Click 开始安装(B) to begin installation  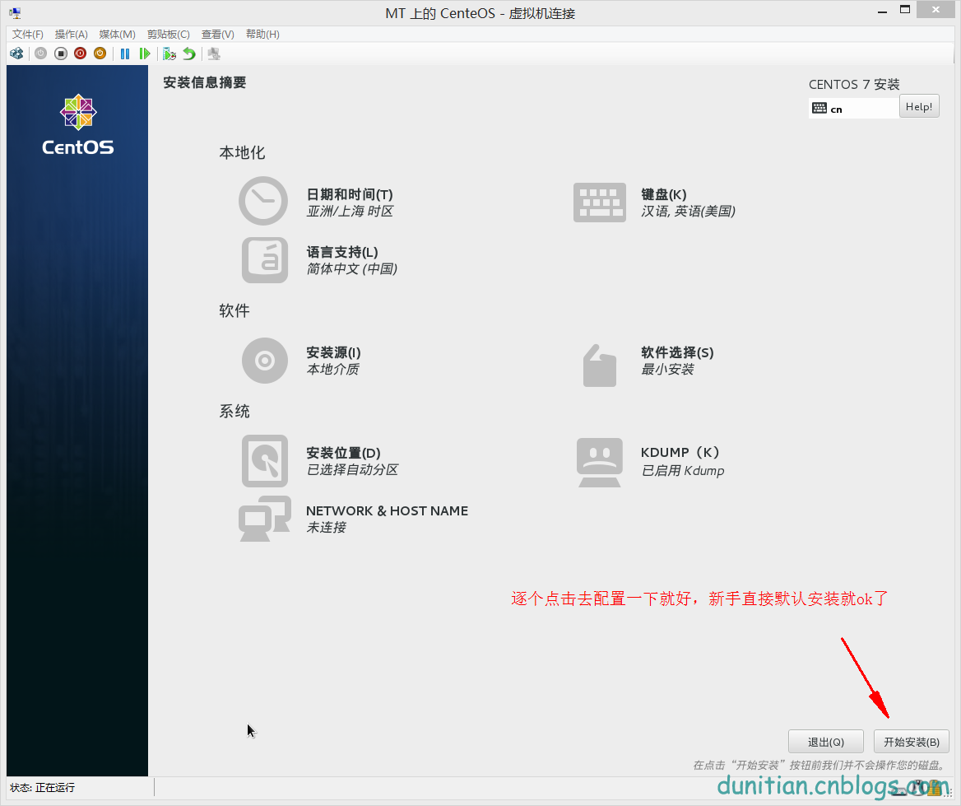(x=912, y=742)
